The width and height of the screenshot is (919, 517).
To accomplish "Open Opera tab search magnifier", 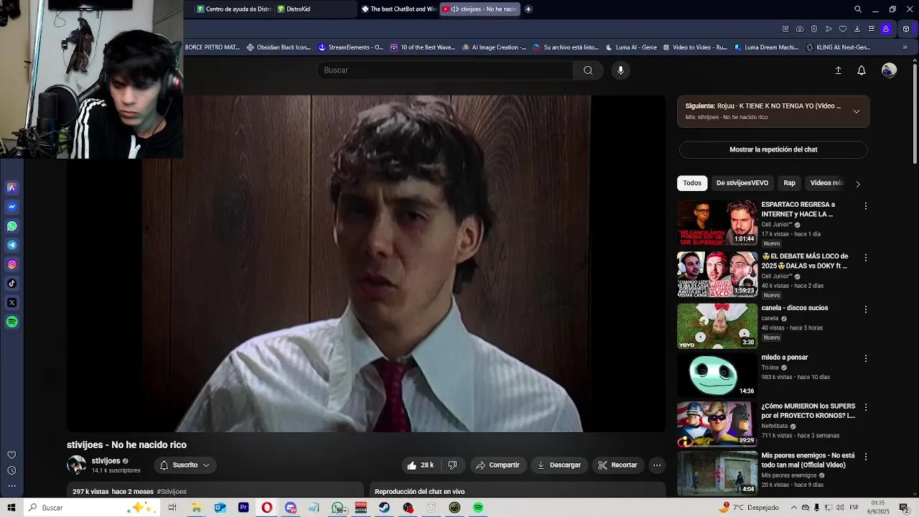I will [x=858, y=9].
